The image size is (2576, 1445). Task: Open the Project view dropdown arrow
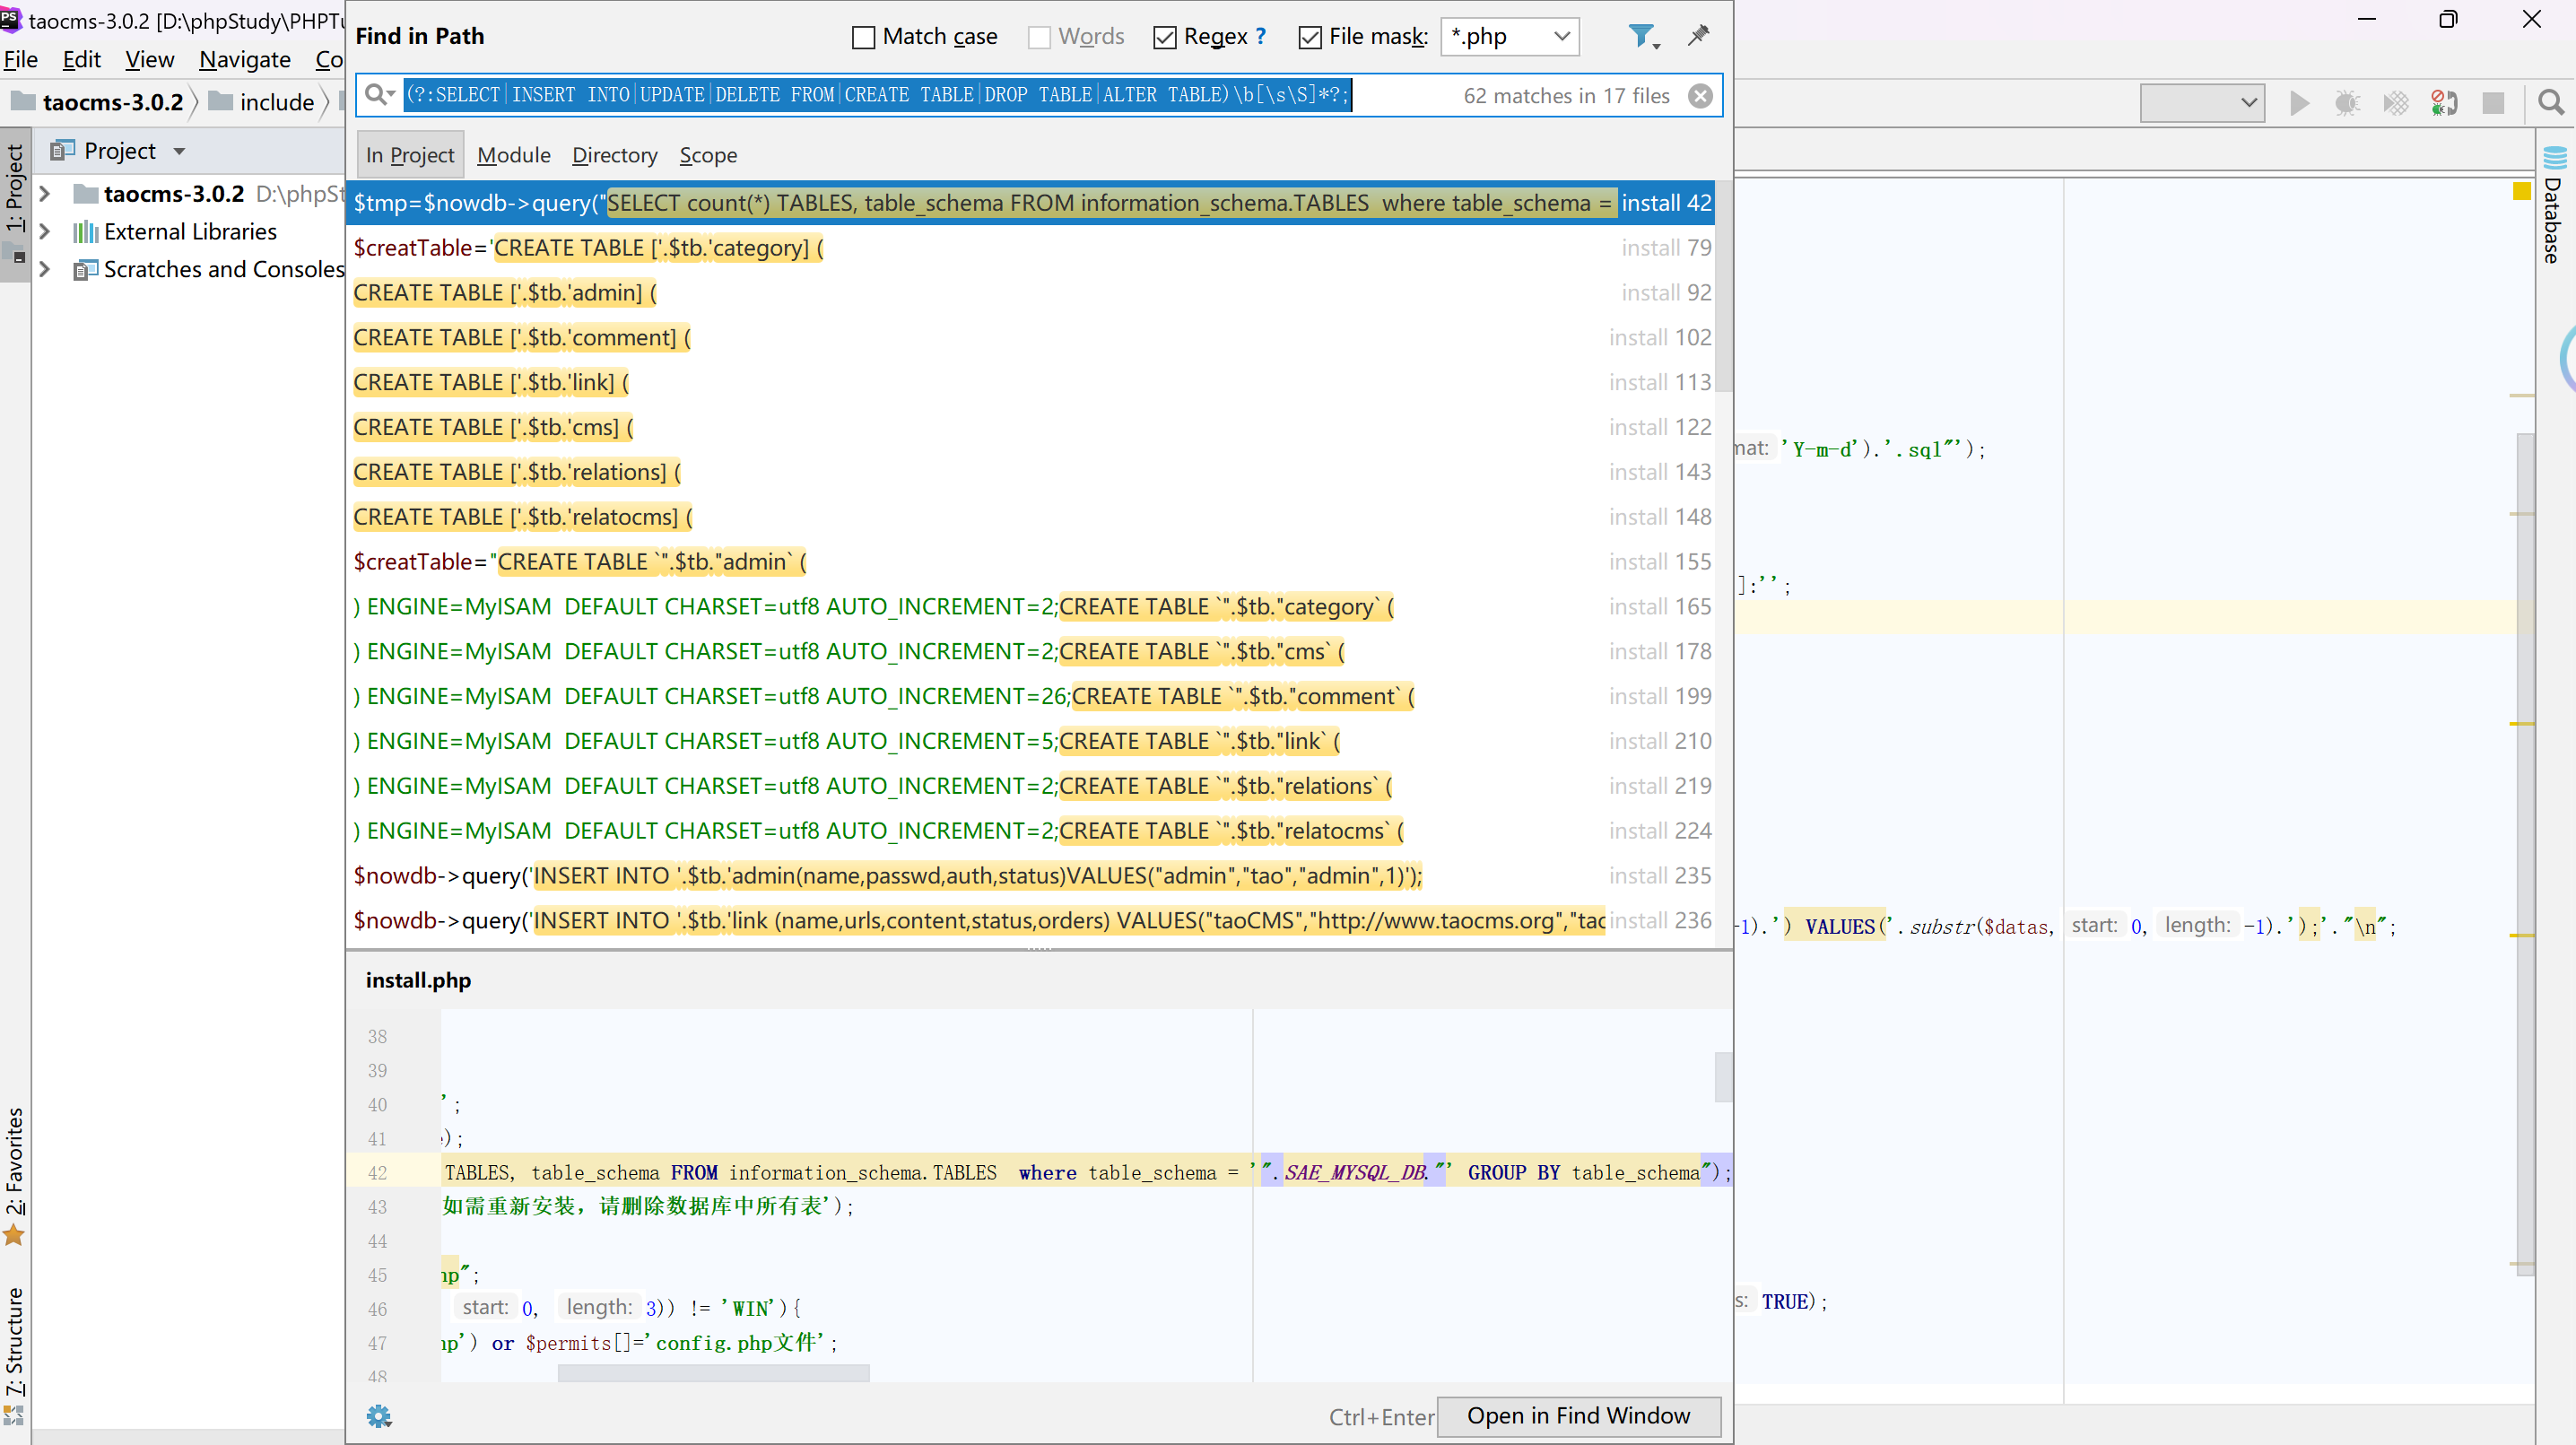(x=180, y=151)
